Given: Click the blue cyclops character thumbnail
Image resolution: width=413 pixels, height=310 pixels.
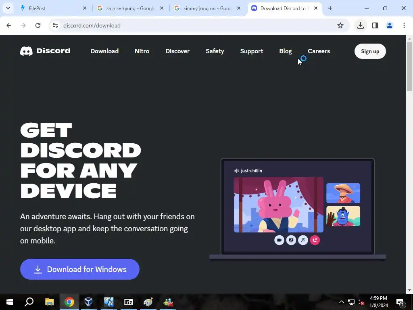Looking at the screenshot, I should (343, 216).
